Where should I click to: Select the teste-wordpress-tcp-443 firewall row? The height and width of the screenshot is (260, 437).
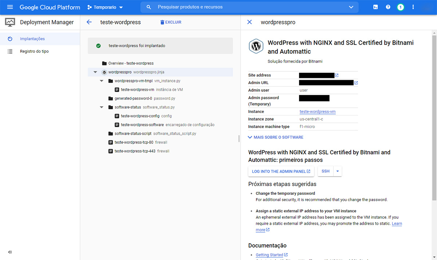coord(160,151)
